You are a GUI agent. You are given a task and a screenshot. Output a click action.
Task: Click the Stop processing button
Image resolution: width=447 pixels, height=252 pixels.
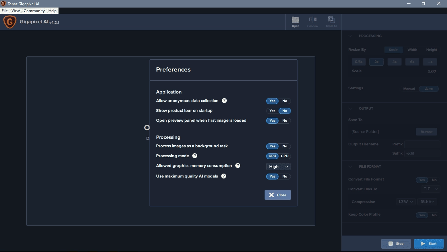click(396, 244)
